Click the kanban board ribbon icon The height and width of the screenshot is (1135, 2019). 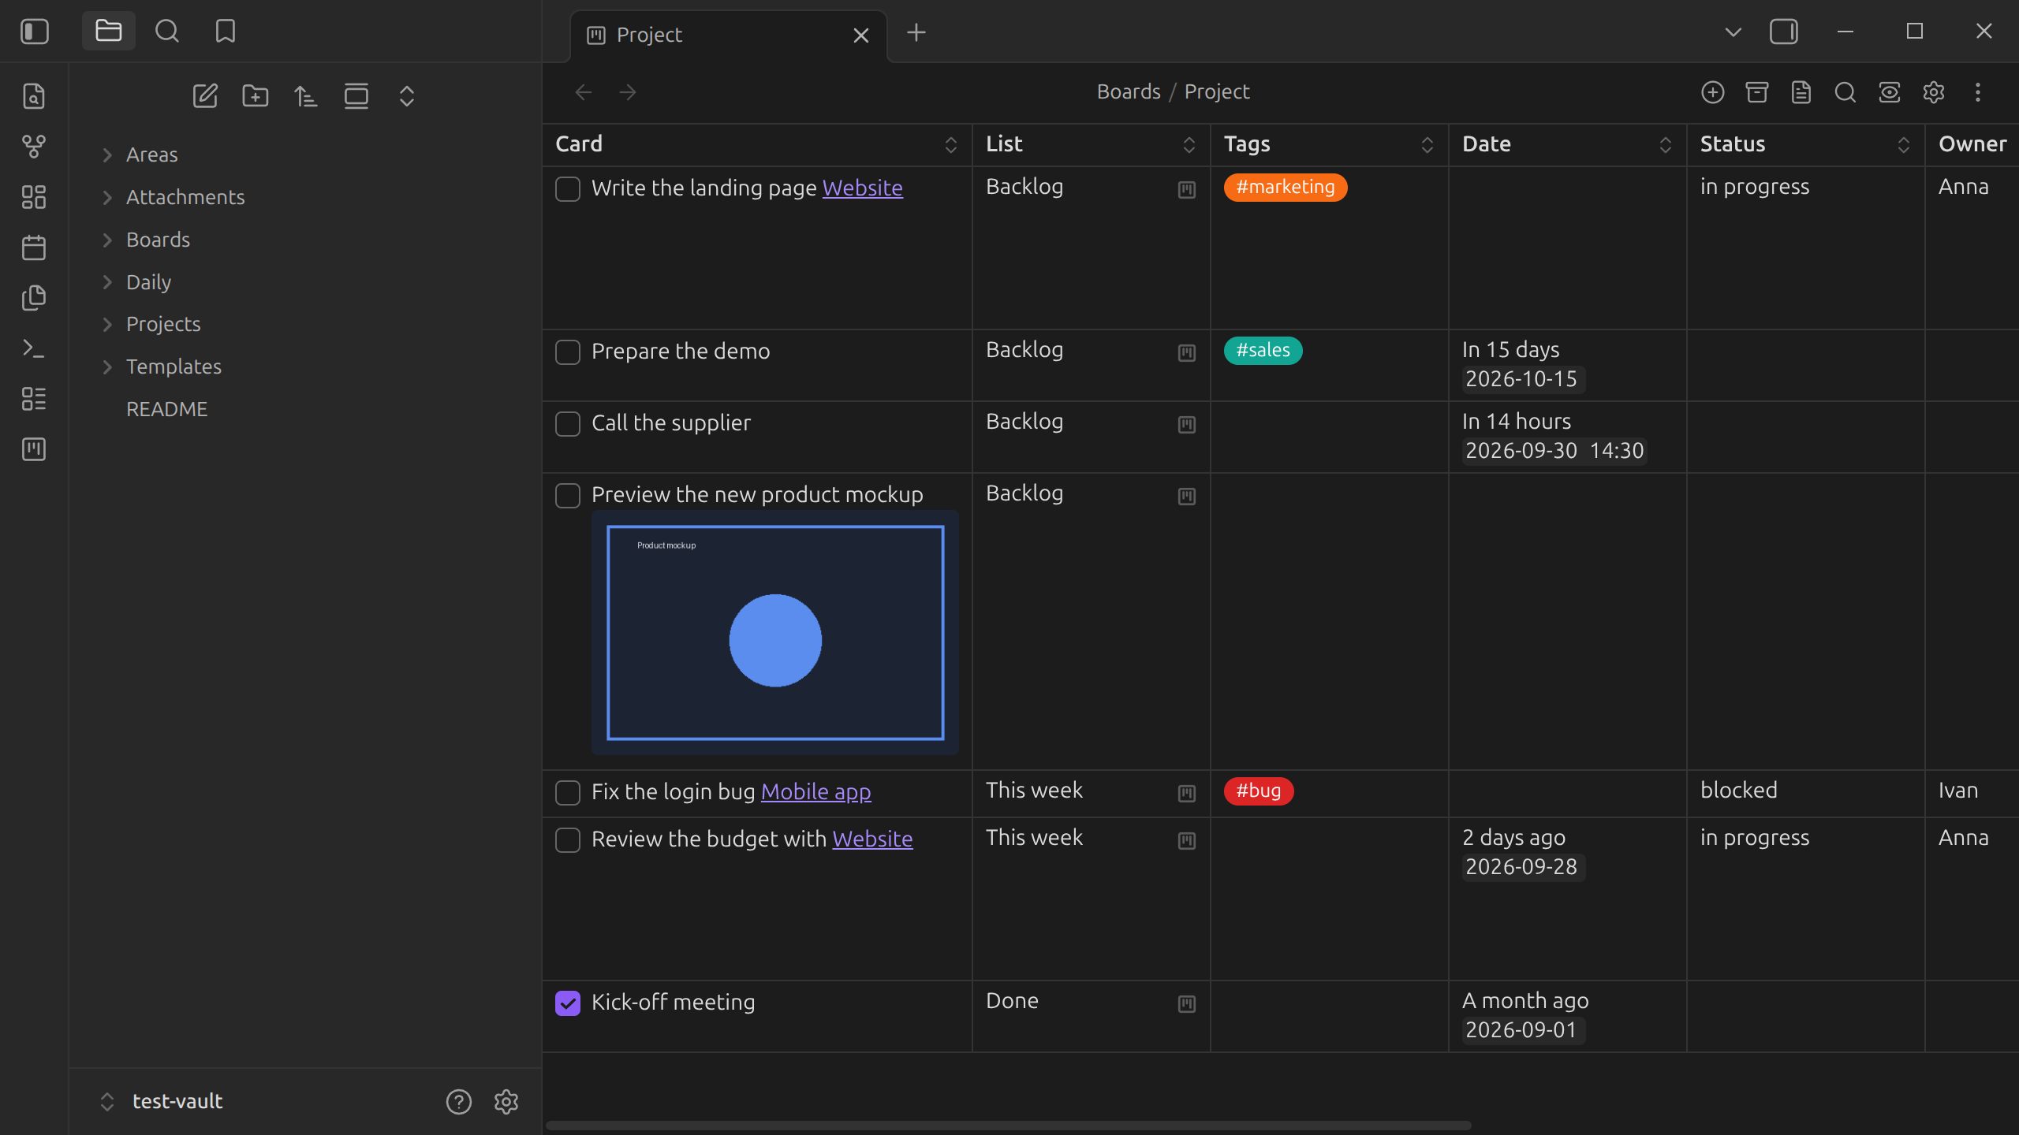pos(34,449)
